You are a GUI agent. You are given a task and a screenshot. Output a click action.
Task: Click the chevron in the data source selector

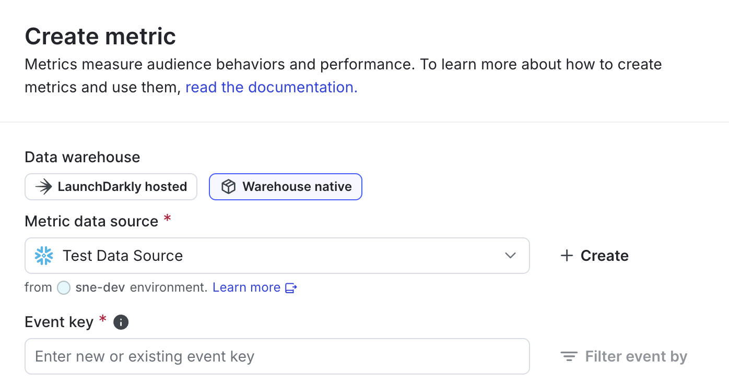coord(509,256)
